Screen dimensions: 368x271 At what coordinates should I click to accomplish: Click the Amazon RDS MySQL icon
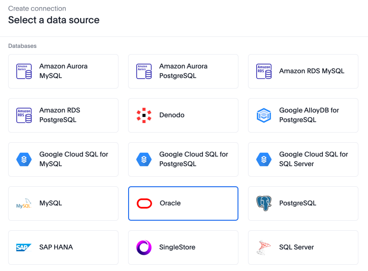coord(264,71)
